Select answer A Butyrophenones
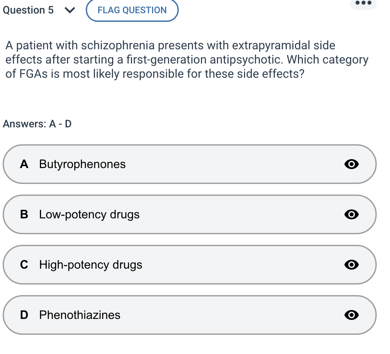This screenshot has height=354, width=390. click(132, 164)
